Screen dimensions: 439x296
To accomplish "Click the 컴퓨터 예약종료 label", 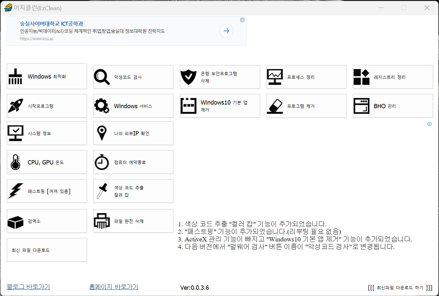I will [130, 162].
